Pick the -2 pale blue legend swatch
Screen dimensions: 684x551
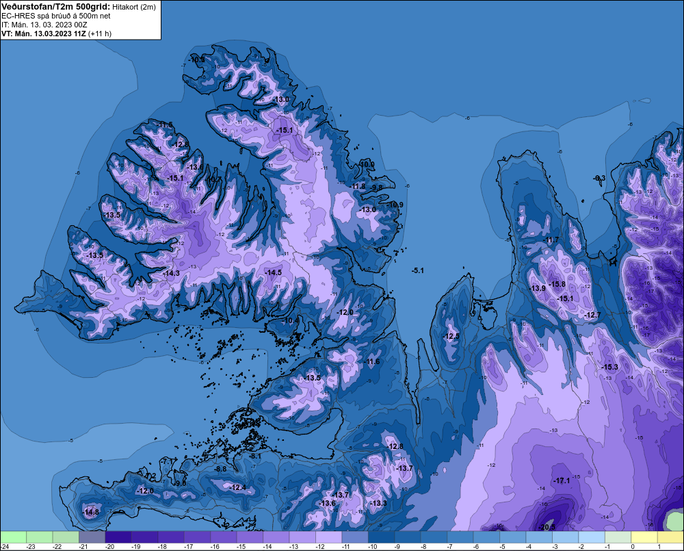point(592,537)
